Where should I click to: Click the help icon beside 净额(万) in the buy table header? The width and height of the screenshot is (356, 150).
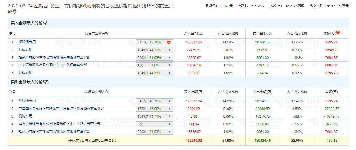338,33
